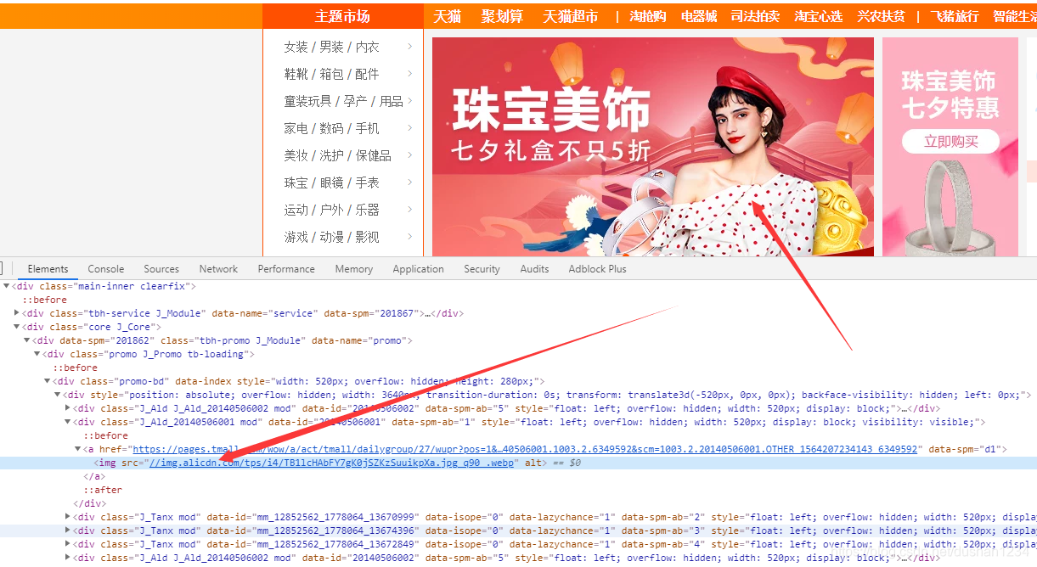
Task: Open the 户外 category link
Action: point(331,210)
